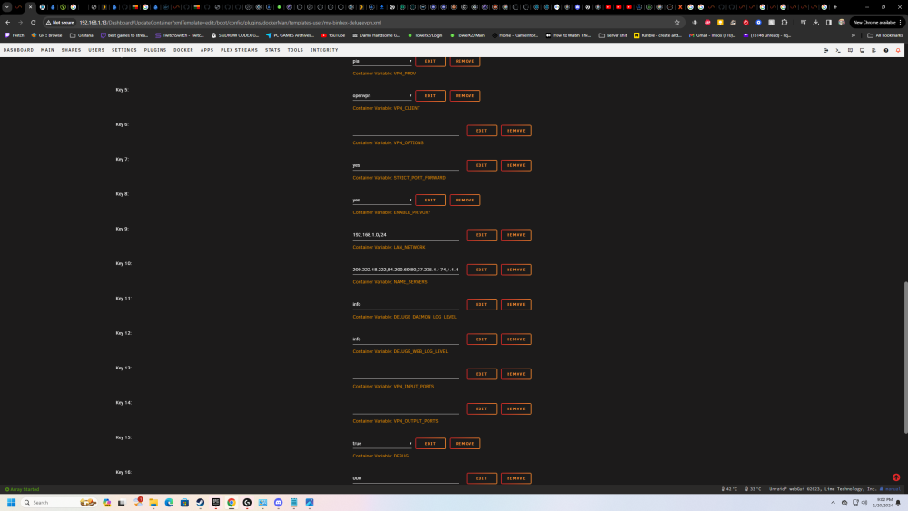Open the Chrome tab search dropdown

tap(7, 7)
